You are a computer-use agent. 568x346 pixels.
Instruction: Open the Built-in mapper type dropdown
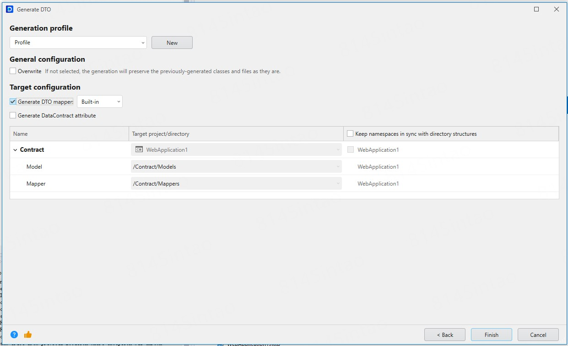(99, 101)
